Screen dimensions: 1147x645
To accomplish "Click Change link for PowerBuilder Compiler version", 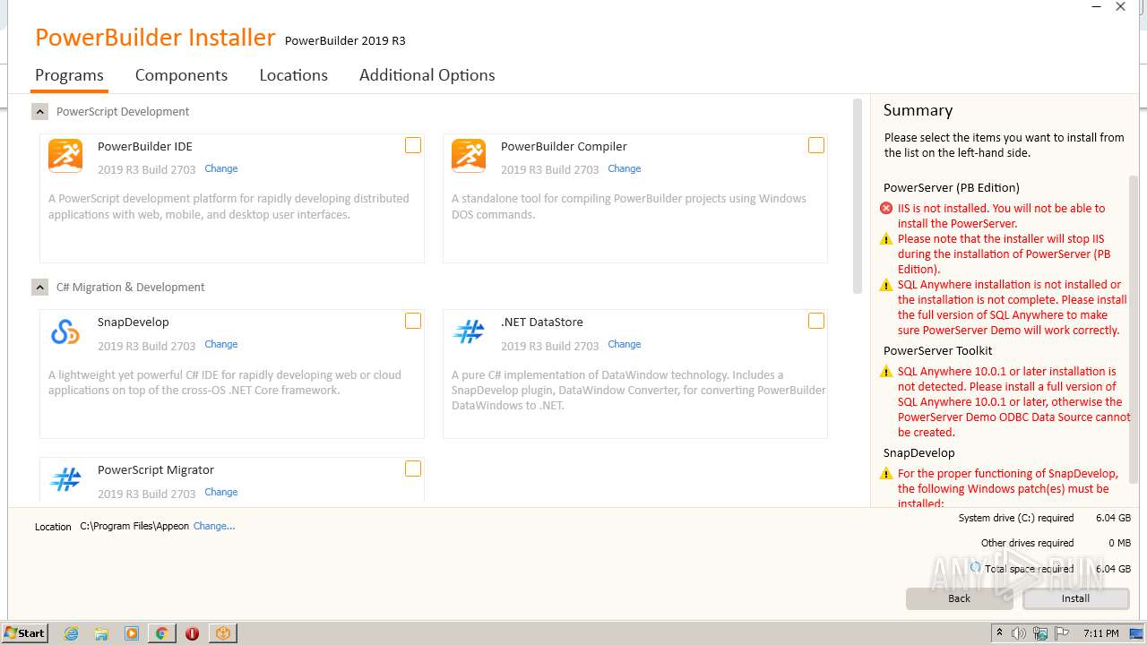I will (625, 169).
